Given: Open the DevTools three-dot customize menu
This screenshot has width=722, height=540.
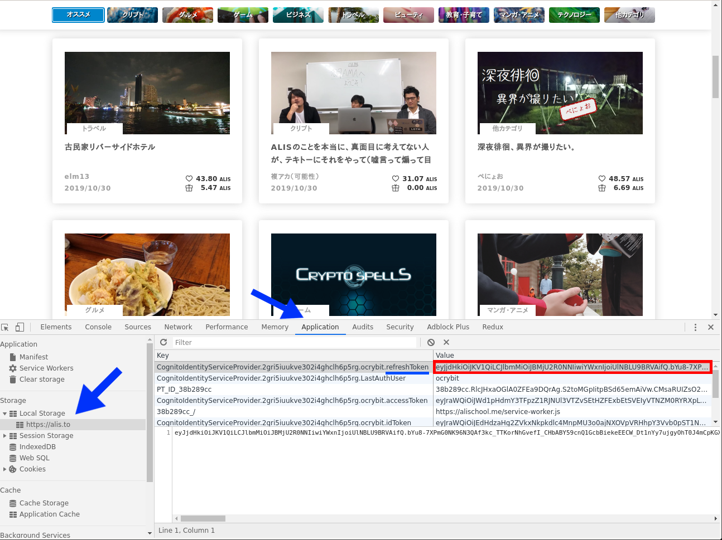Looking at the screenshot, I should coord(695,327).
